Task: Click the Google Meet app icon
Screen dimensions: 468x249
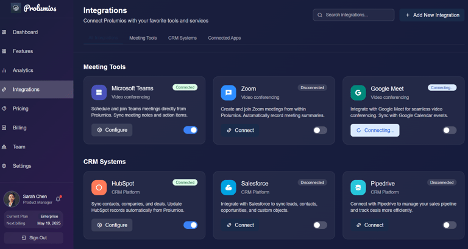Action: [358, 93]
